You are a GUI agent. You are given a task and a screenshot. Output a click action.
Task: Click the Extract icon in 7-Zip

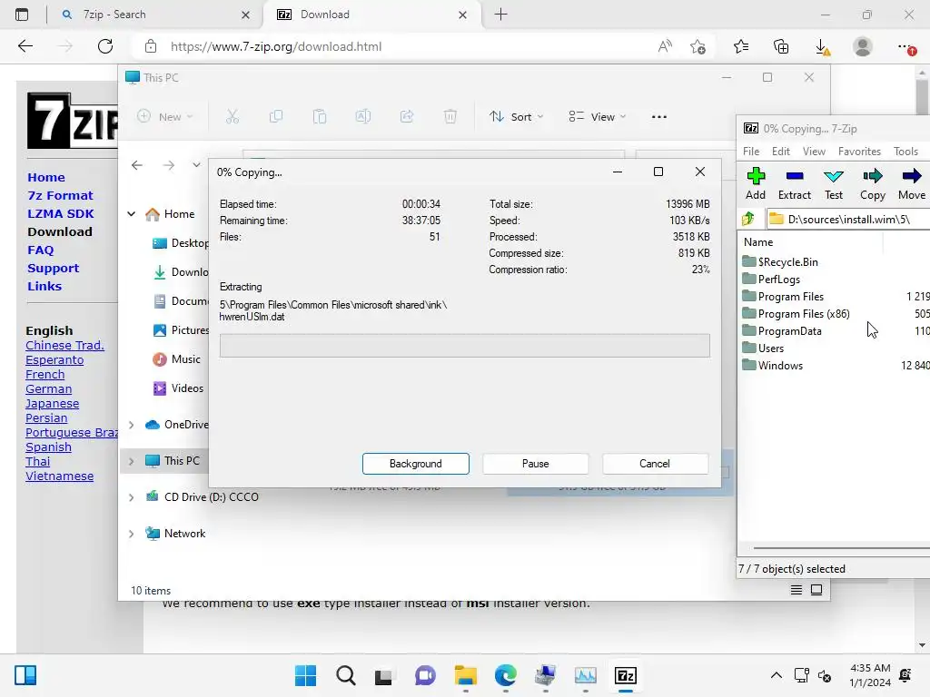click(x=794, y=183)
